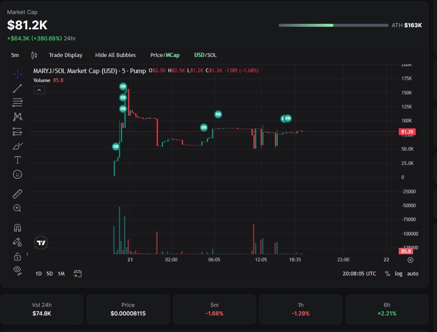Activate the zoom-in magnifier tool

point(17,208)
